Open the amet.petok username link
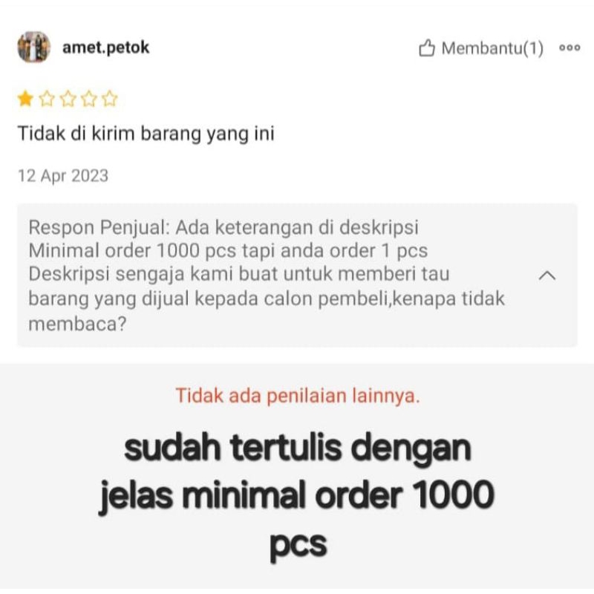The image size is (594, 594). [105, 48]
